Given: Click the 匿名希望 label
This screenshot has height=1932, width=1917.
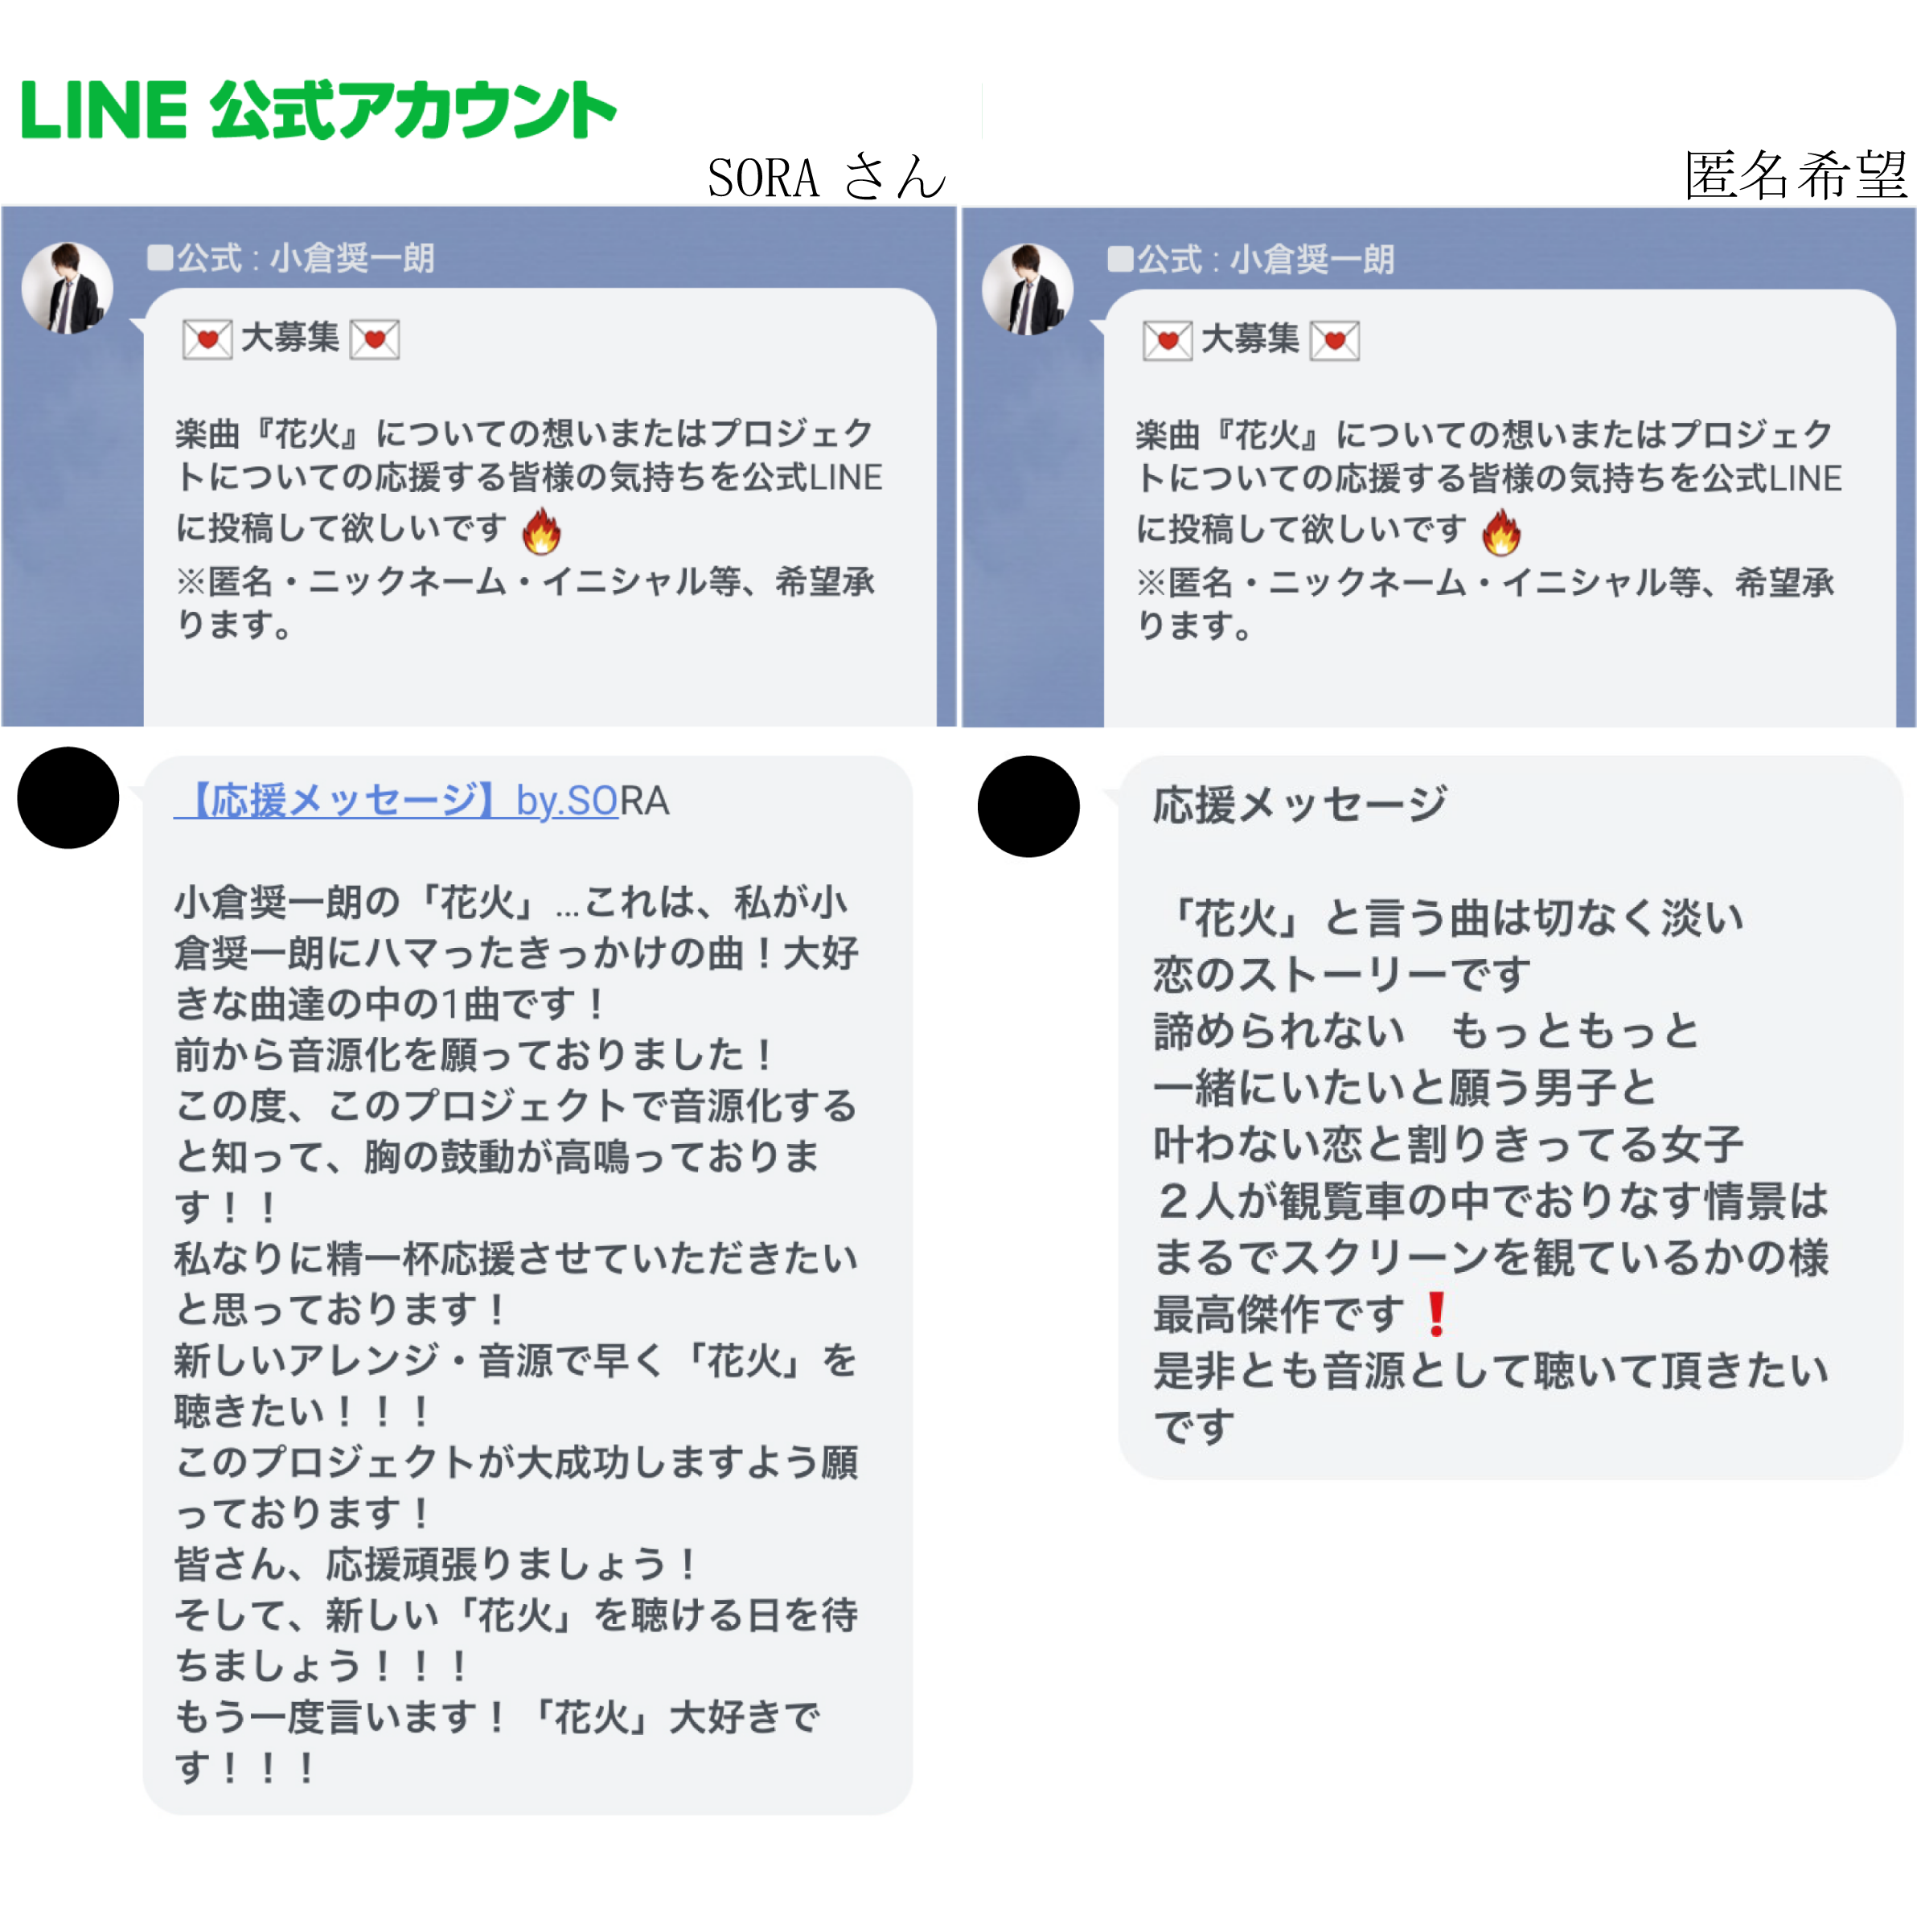Looking at the screenshot, I should point(1795,175).
